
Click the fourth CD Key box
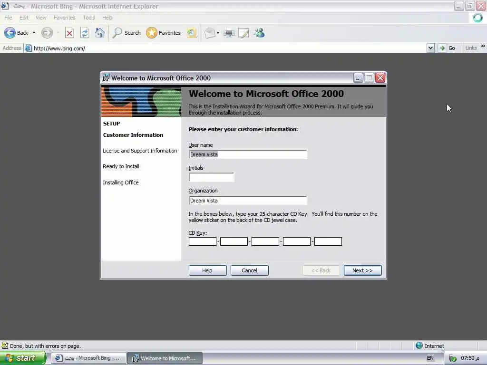click(297, 241)
